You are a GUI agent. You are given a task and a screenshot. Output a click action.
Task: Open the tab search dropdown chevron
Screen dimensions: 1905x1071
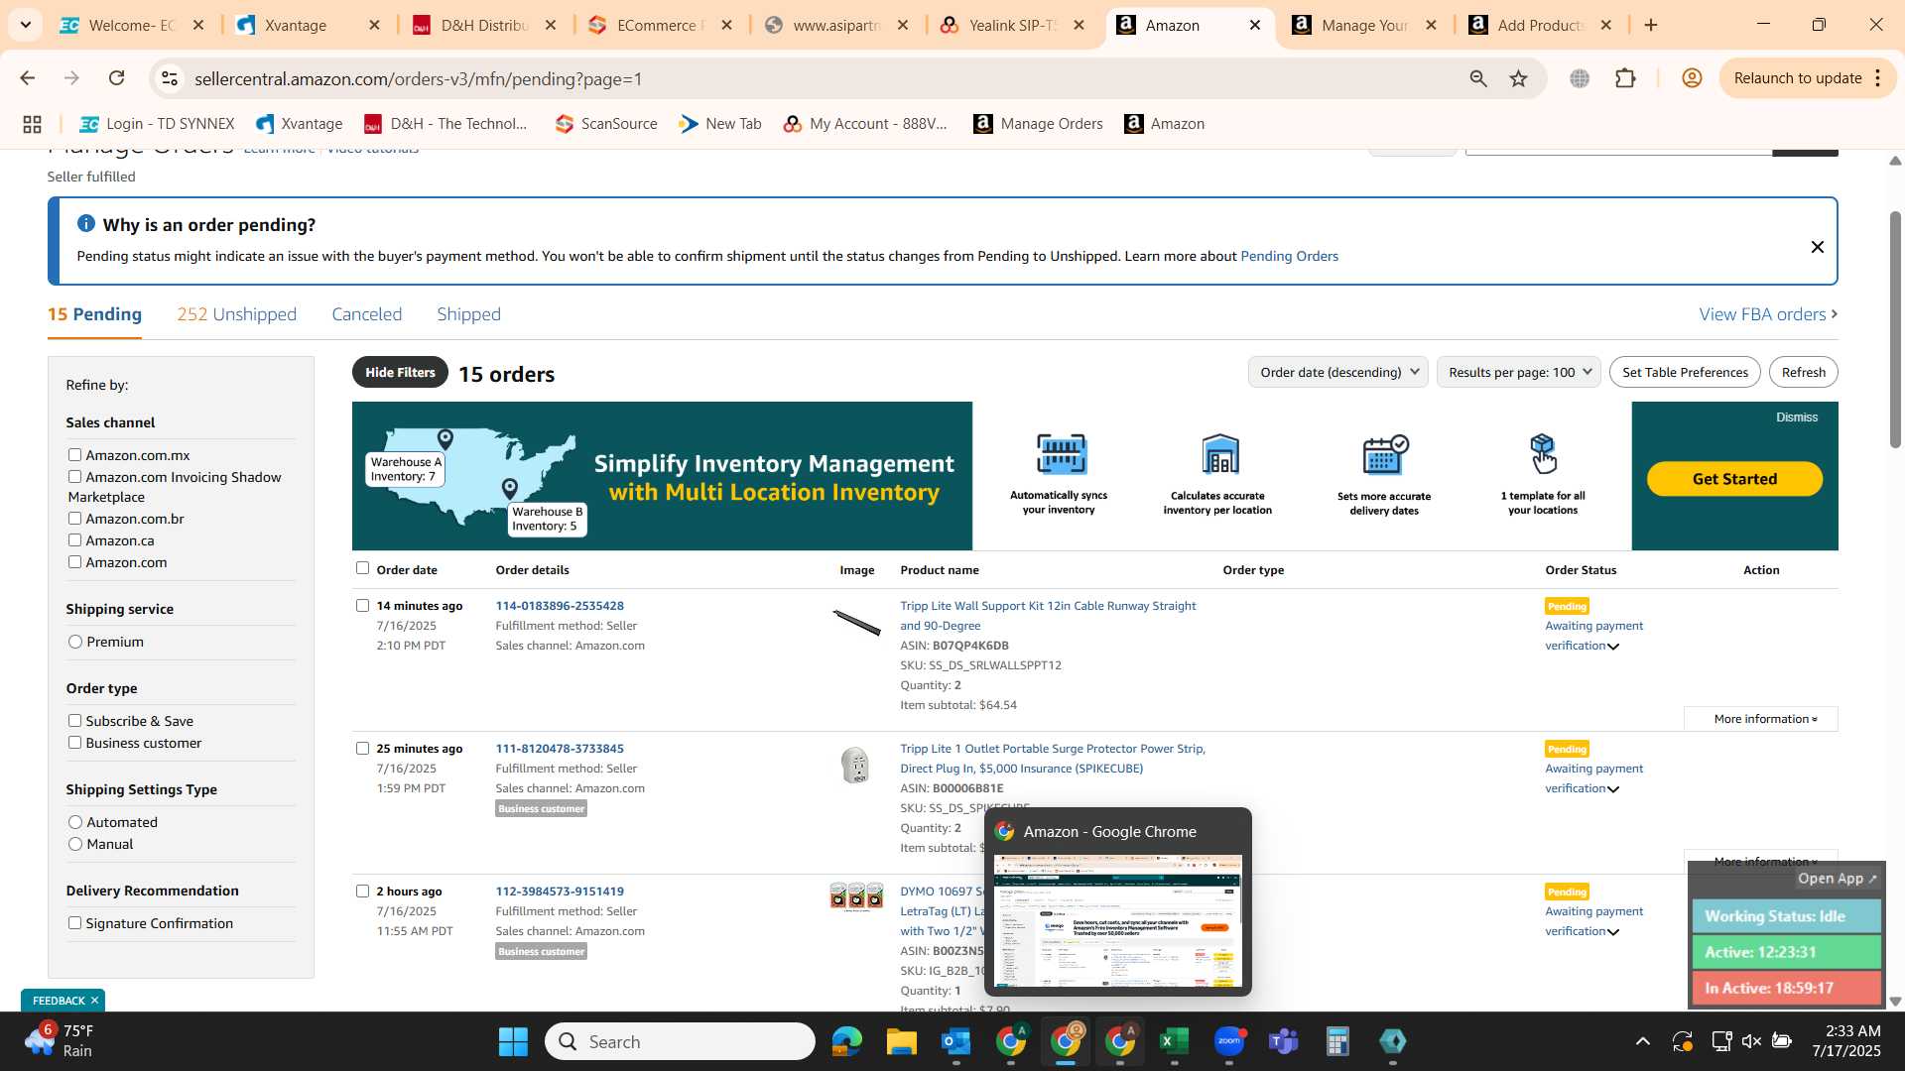tap(25, 25)
